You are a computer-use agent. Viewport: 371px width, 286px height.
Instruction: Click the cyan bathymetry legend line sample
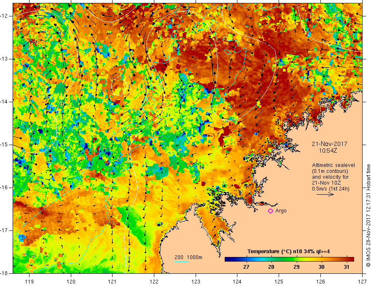(182, 262)
